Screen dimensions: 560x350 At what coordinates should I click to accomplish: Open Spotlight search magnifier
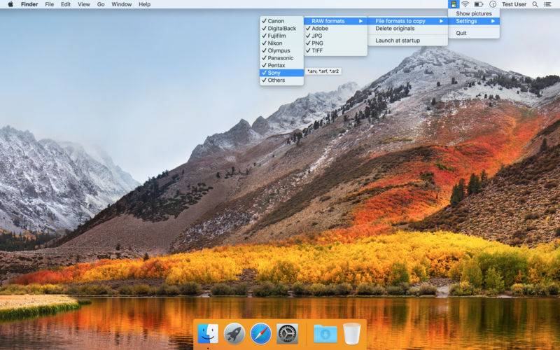point(535,4)
